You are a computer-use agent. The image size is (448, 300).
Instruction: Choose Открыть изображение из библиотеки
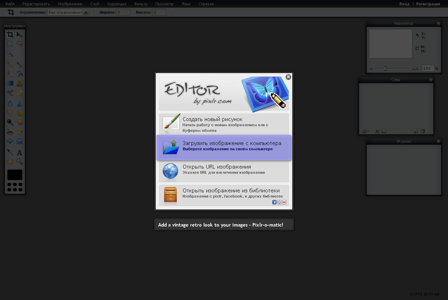[224, 195]
